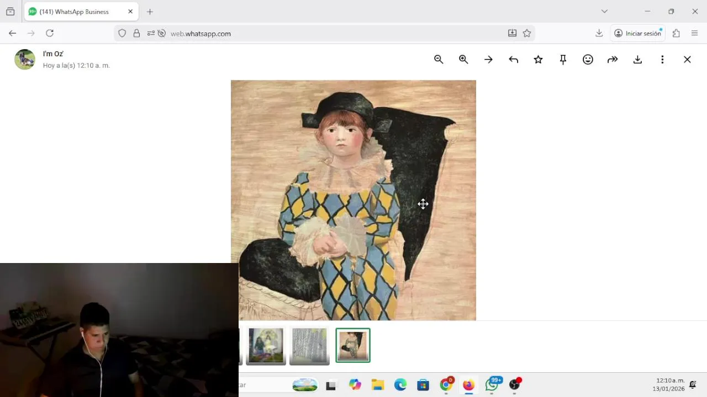Image resolution: width=707 pixels, height=397 pixels.
Task: Star this image message
Action: click(x=538, y=60)
